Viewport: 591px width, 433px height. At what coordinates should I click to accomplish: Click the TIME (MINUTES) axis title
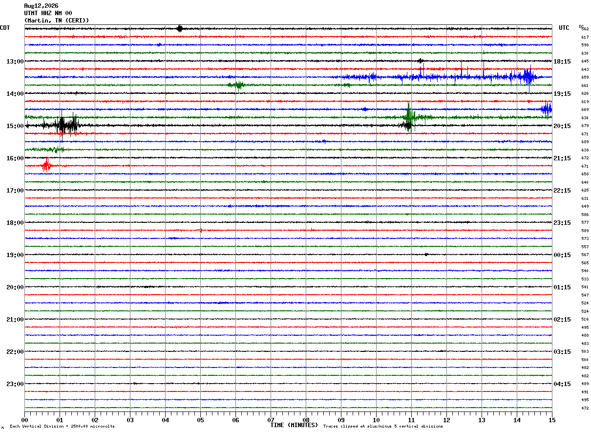click(x=294, y=425)
